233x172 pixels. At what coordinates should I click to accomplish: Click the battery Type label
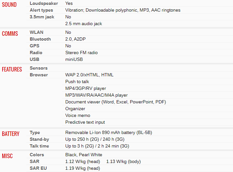(35, 133)
